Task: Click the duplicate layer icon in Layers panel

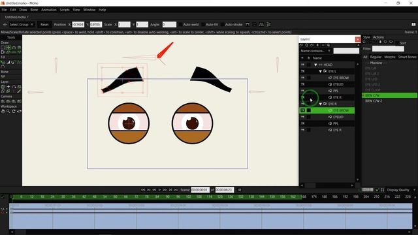Action: tap(307, 45)
